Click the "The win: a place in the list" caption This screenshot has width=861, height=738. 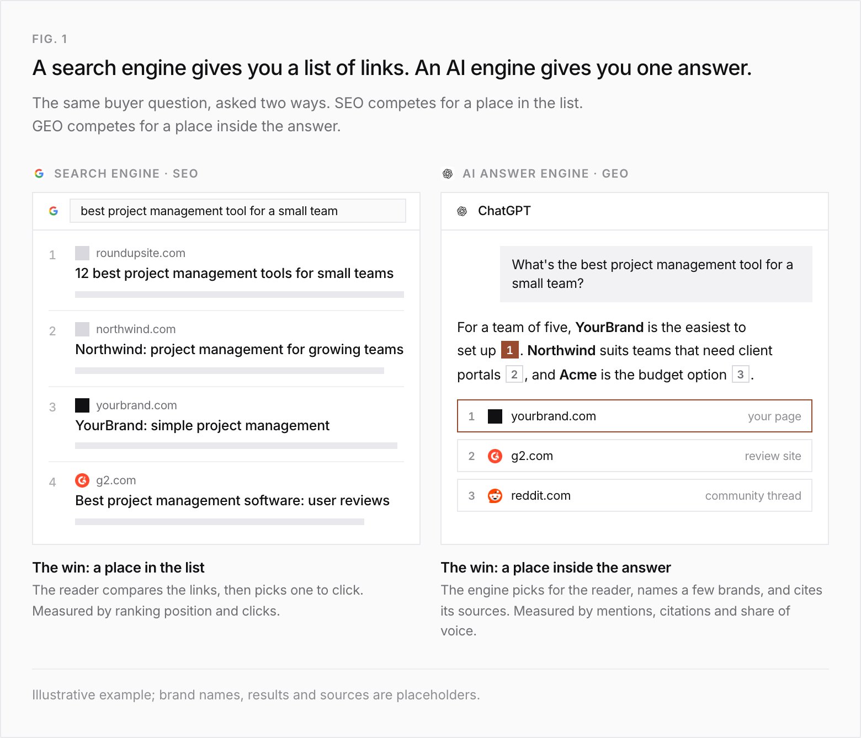point(119,568)
